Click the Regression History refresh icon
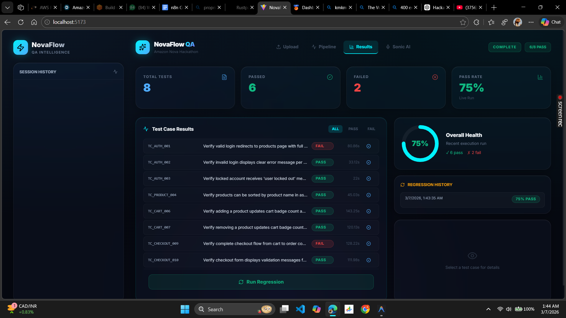Viewport: 566px width, 318px height. pyautogui.click(x=402, y=185)
